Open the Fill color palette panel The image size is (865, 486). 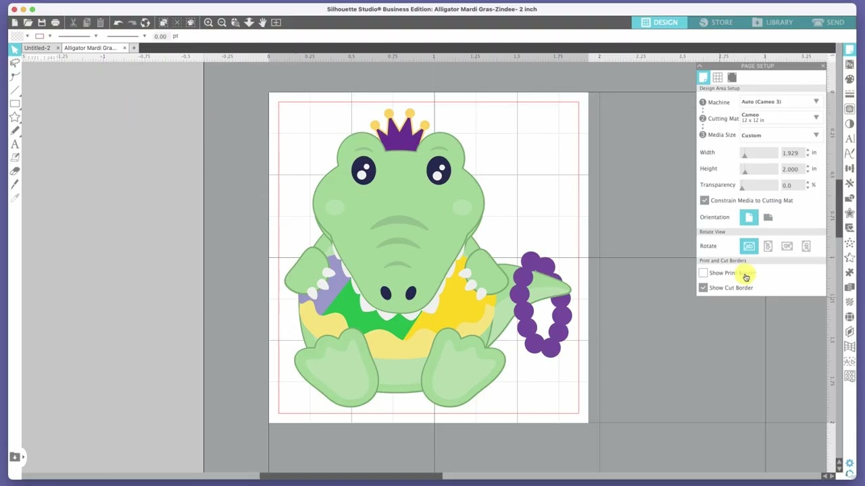coord(850,79)
